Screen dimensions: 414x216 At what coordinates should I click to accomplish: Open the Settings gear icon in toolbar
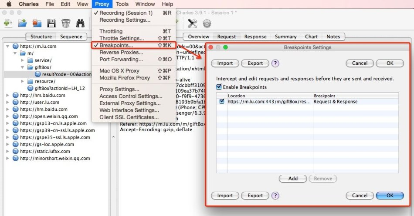(207, 23)
